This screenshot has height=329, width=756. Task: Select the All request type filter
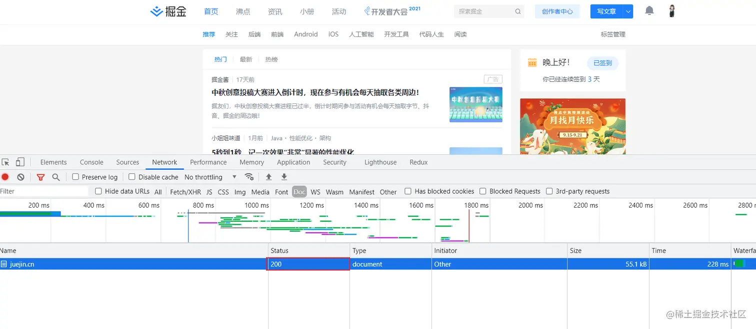pos(158,192)
